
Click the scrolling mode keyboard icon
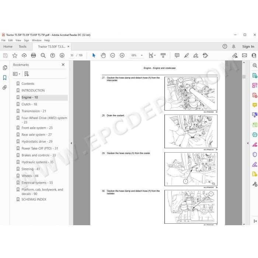pyautogui.click(x=163, y=55)
